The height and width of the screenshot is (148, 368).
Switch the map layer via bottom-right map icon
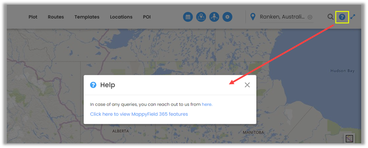pos(349,139)
